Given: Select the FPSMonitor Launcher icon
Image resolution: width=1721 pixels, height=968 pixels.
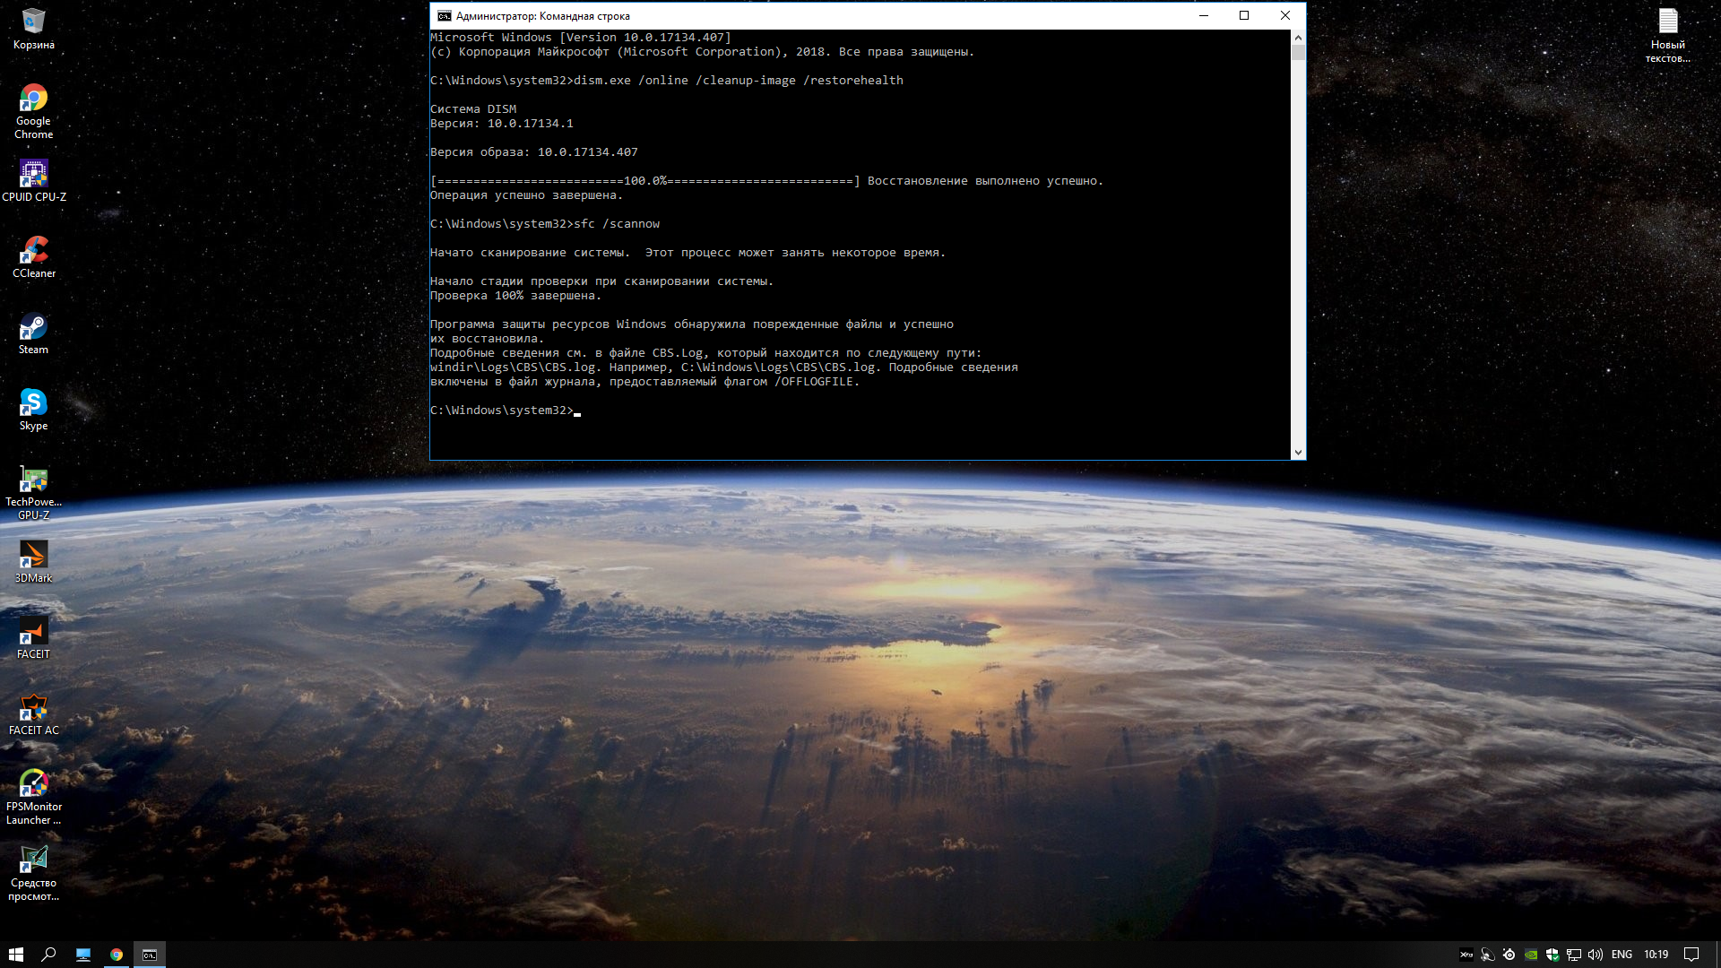Looking at the screenshot, I should [33, 783].
